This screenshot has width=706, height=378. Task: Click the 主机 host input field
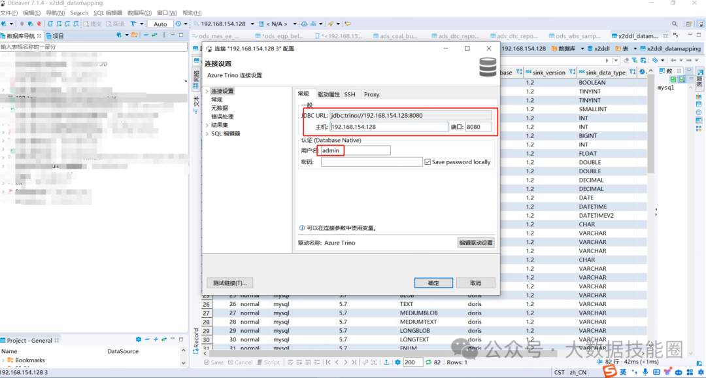click(389, 127)
